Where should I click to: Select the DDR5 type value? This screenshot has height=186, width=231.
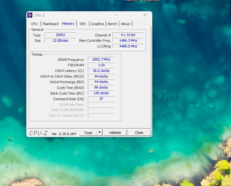(x=60, y=35)
